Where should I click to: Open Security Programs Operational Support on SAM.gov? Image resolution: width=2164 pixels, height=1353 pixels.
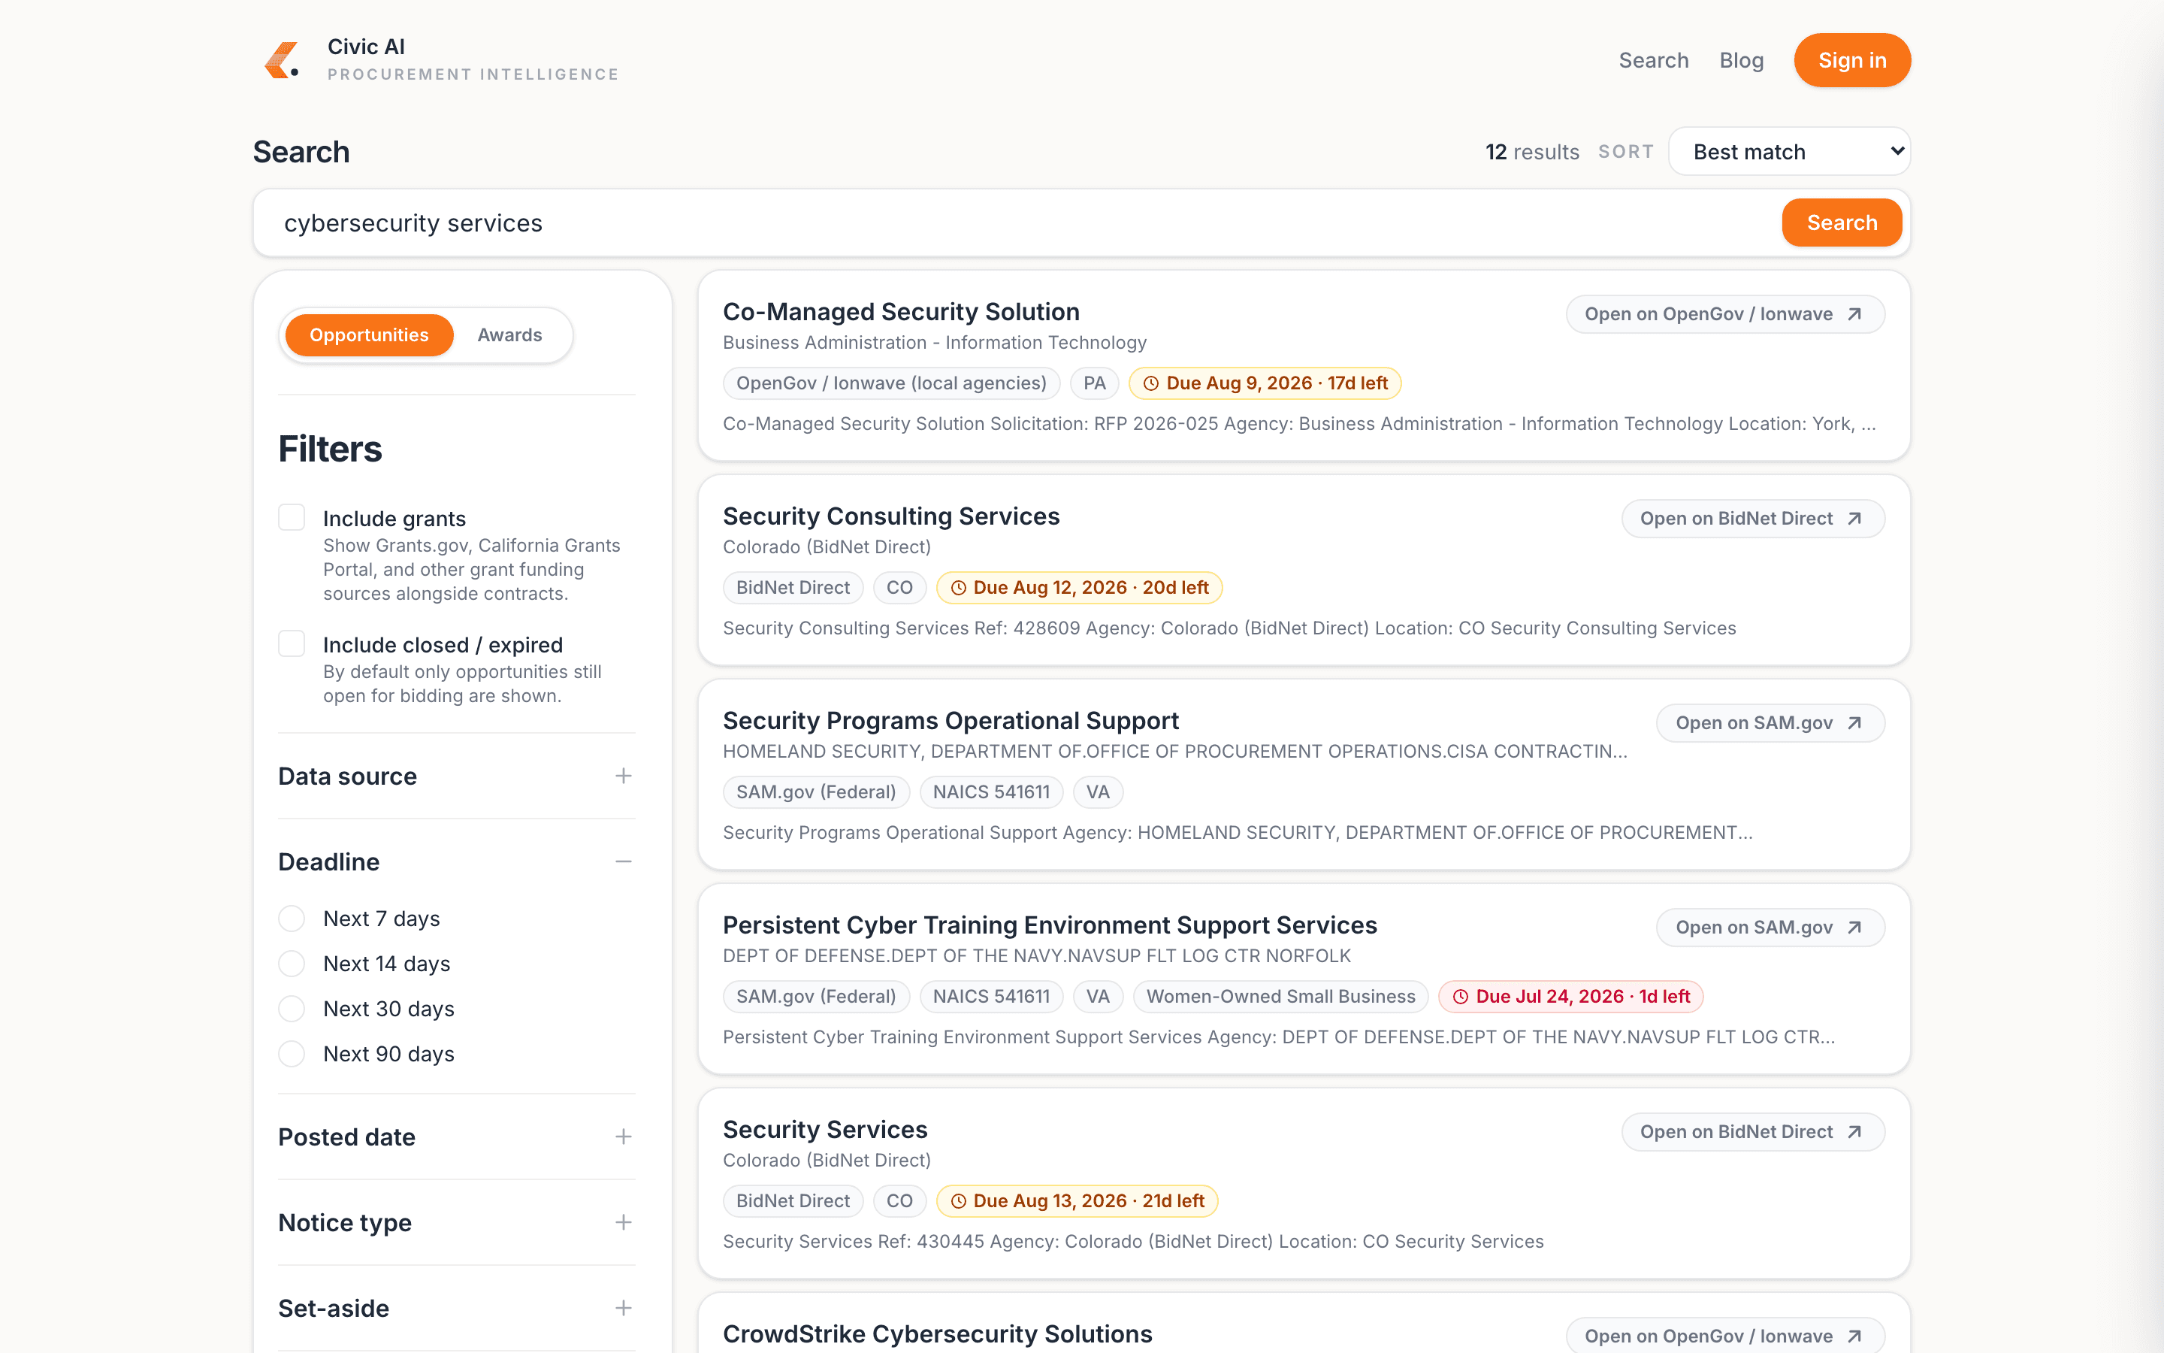[1770, 723]
